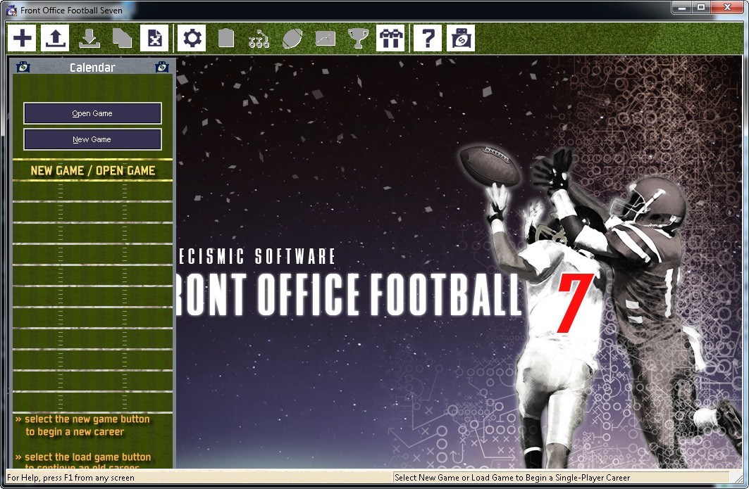Click the "Select New Game or Load Game" status message
Viewport: 749px width, 489px height.
(x=512, y=478)
